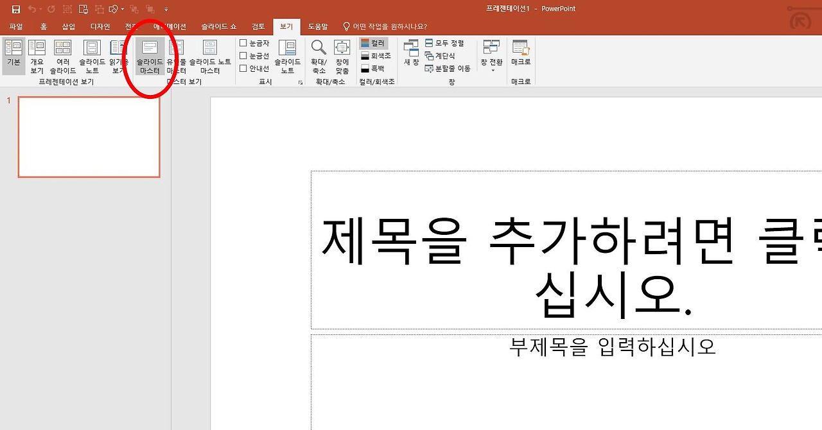Switch to the 디자인 ribbon tab
This screenshot has height=430, width=822.
[100, 27]
